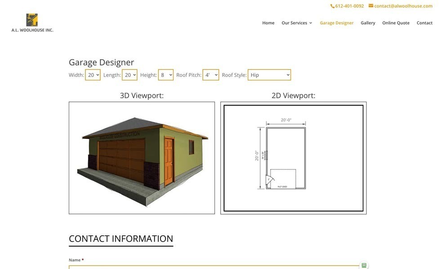The image size is (441, 269).
Task: Click the Roof Pitch: label
Action: [189, 75]
